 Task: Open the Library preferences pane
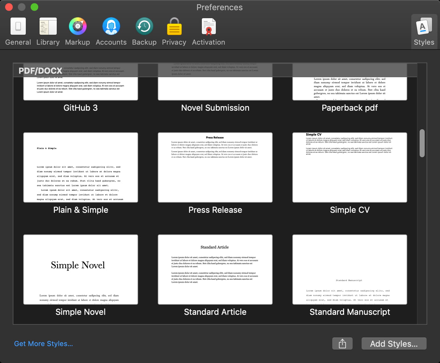(x=48, y=32)
